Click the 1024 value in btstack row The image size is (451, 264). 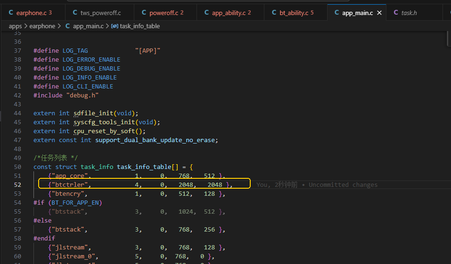point(186,211)
